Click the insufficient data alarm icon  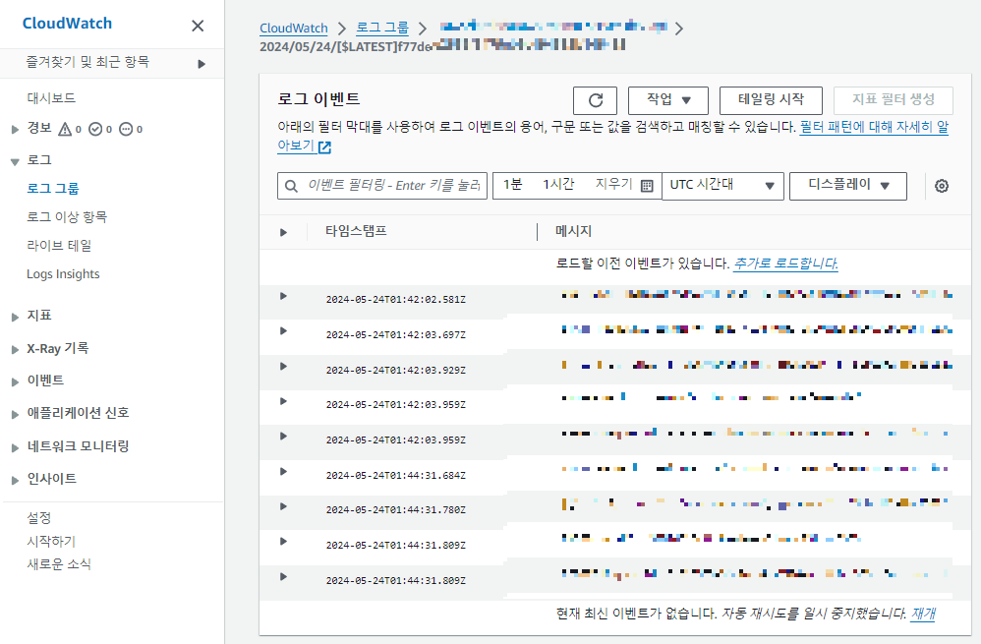pos(126,129)
